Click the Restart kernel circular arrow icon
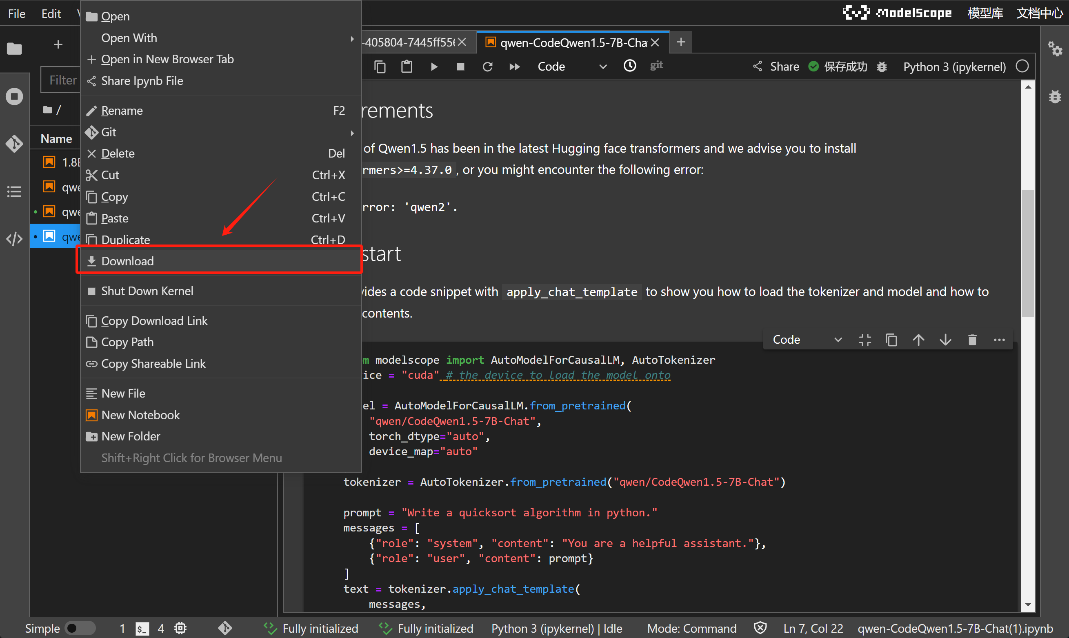This screenshot has height=638, width=1069. click(487, 67)
